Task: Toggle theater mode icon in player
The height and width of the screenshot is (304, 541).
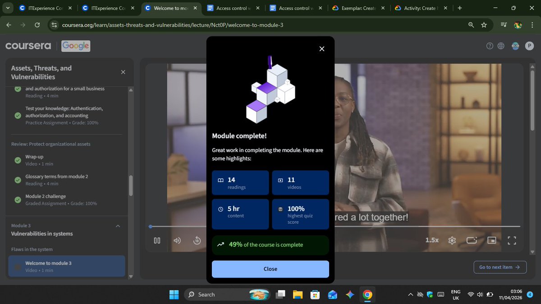Action: coord(472,240)
